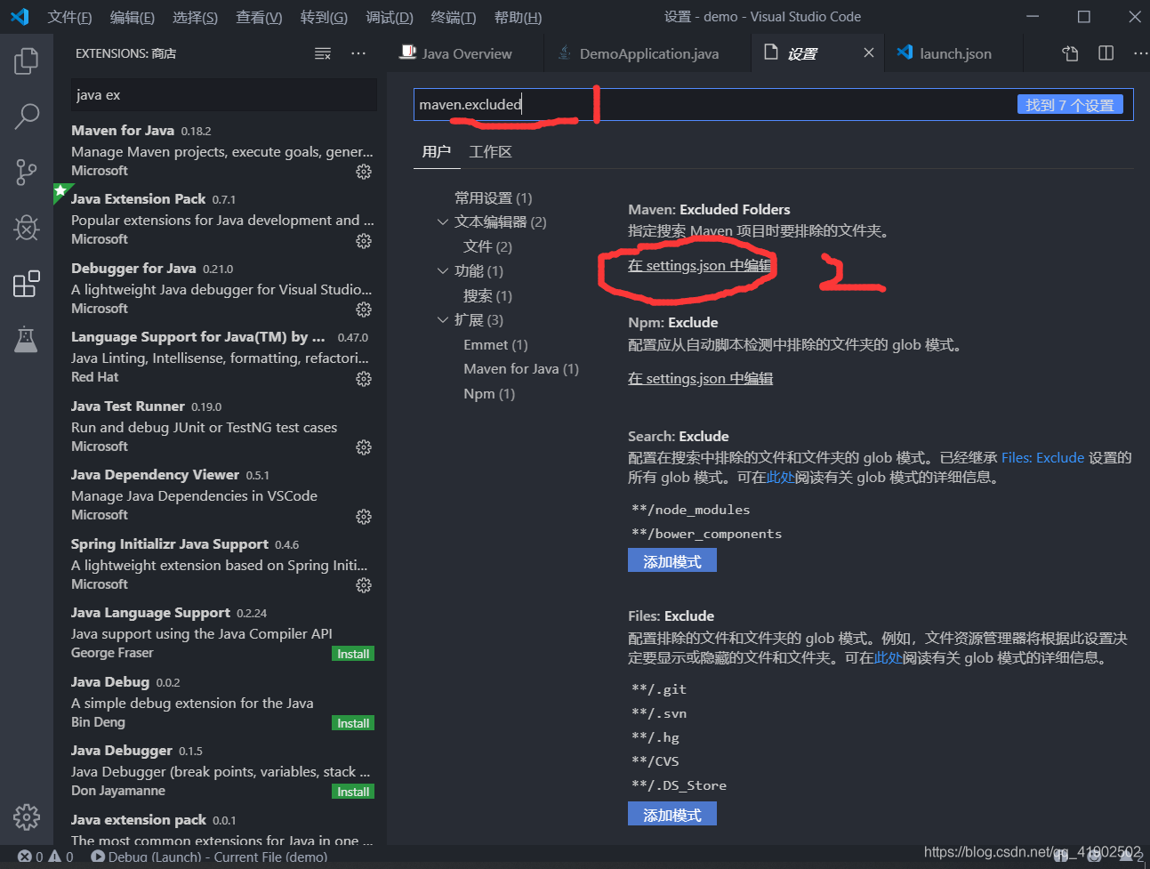Image resolution: width=1150 pixels, height=869 pixels.
Task: Select Npm (1) in settings tree
Action: (489, 394)
